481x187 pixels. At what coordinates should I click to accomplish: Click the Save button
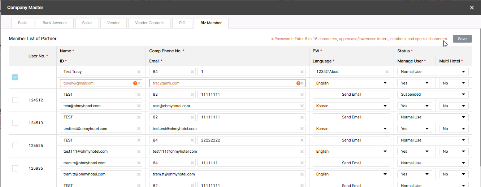462,39
